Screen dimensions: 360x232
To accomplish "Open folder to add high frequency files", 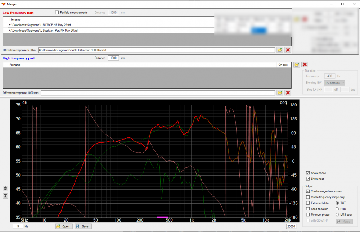I will 297,64.
